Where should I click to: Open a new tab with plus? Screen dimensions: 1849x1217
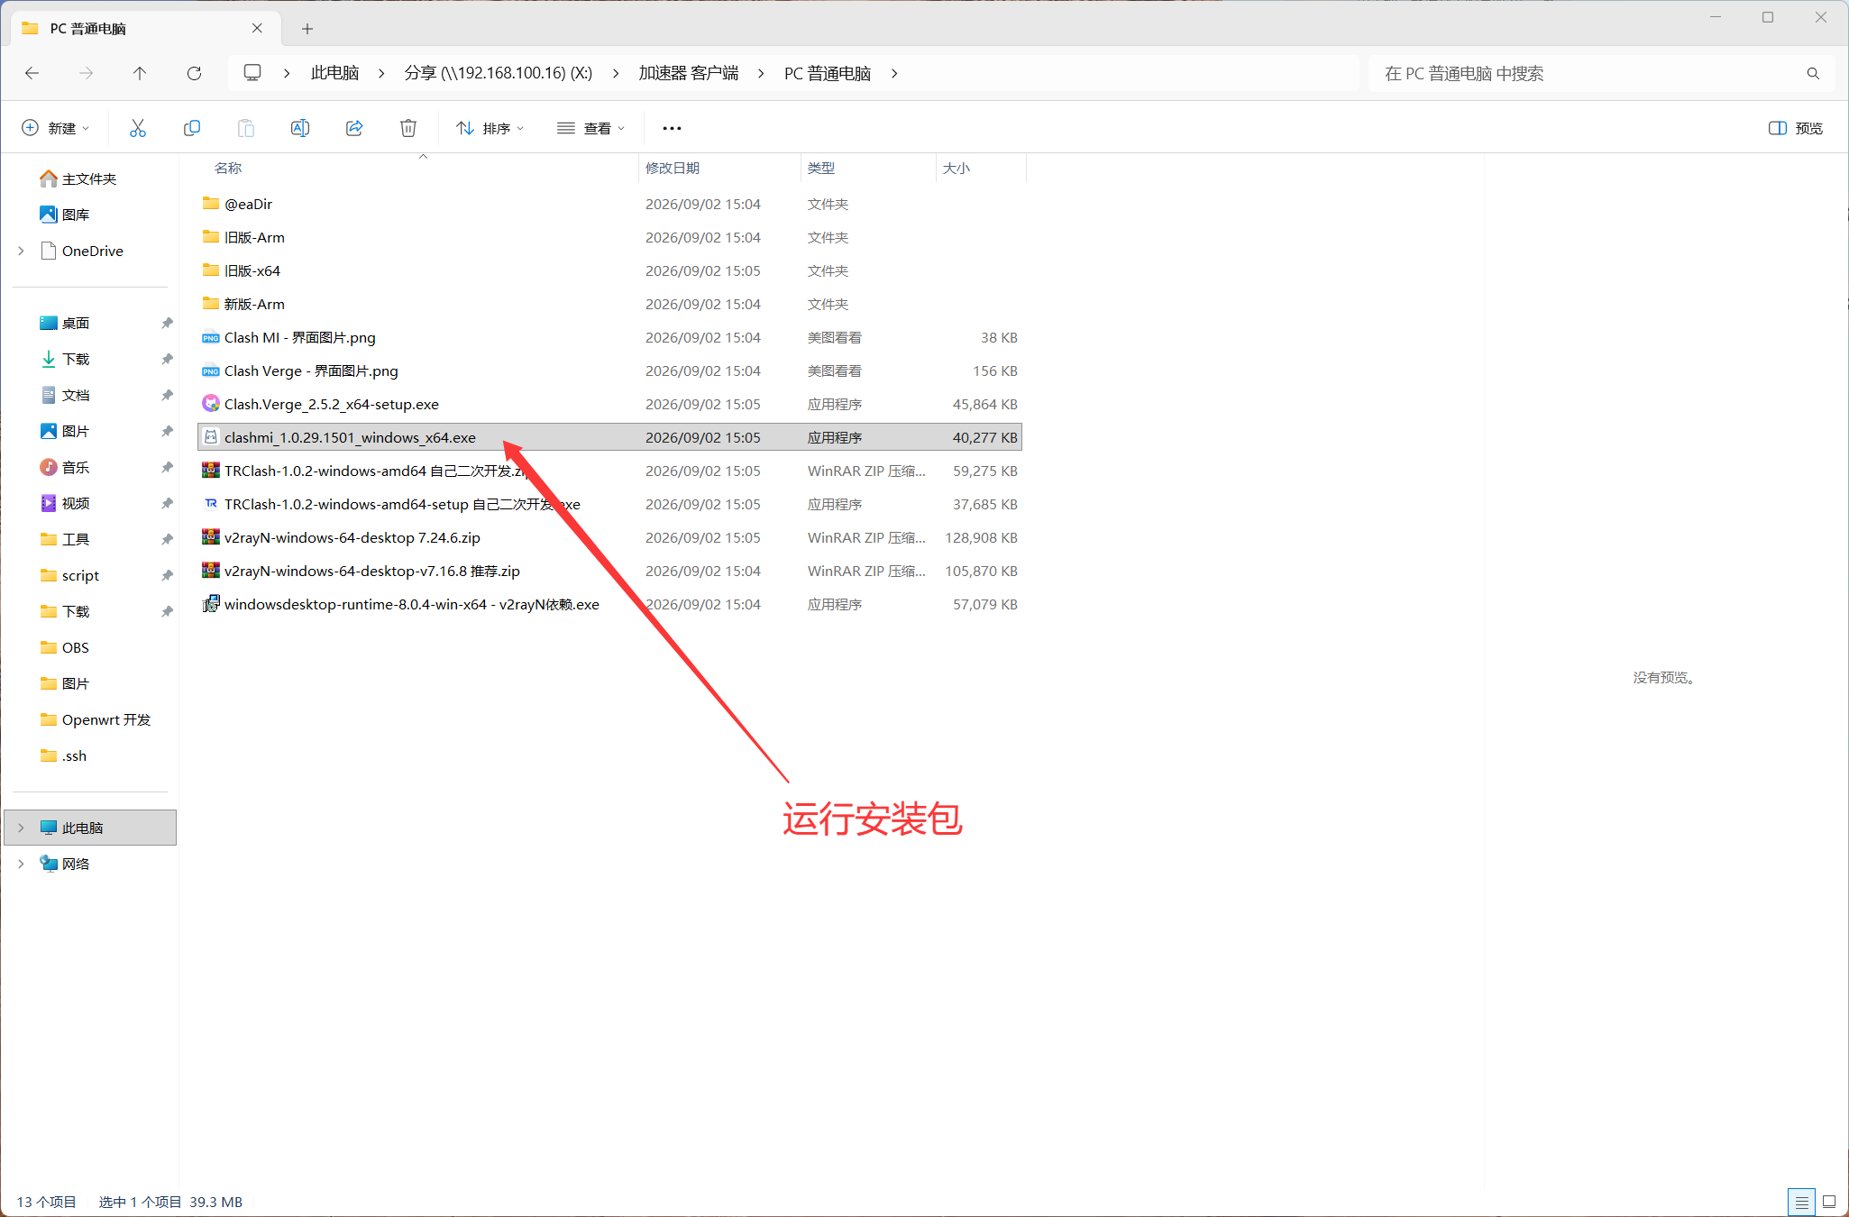pos(307,29)
